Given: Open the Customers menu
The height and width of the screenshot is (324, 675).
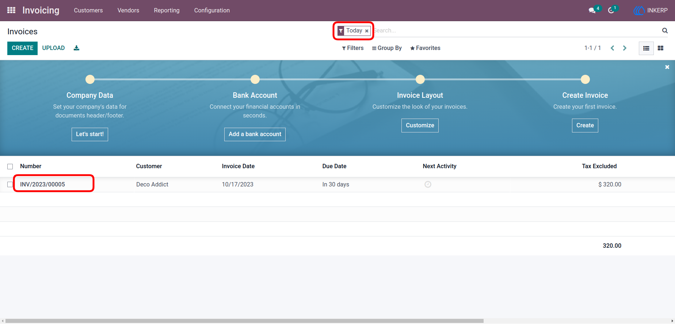Looking at the screenshot, I should tap(88, 11).
